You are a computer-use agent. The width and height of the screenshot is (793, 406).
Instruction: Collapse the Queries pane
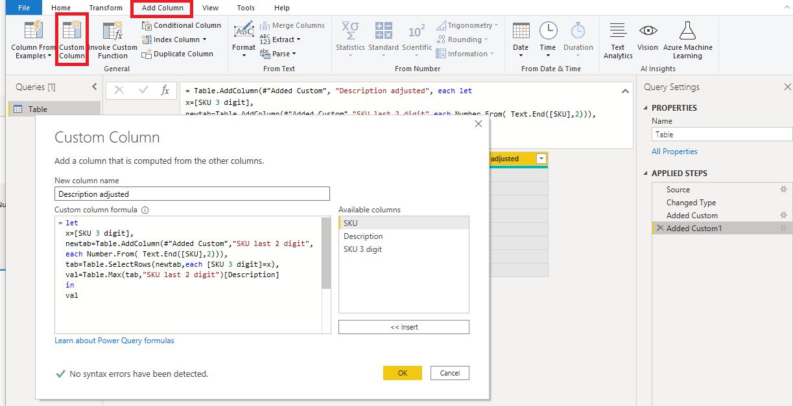pyautogui.click(x=94, y=87)
